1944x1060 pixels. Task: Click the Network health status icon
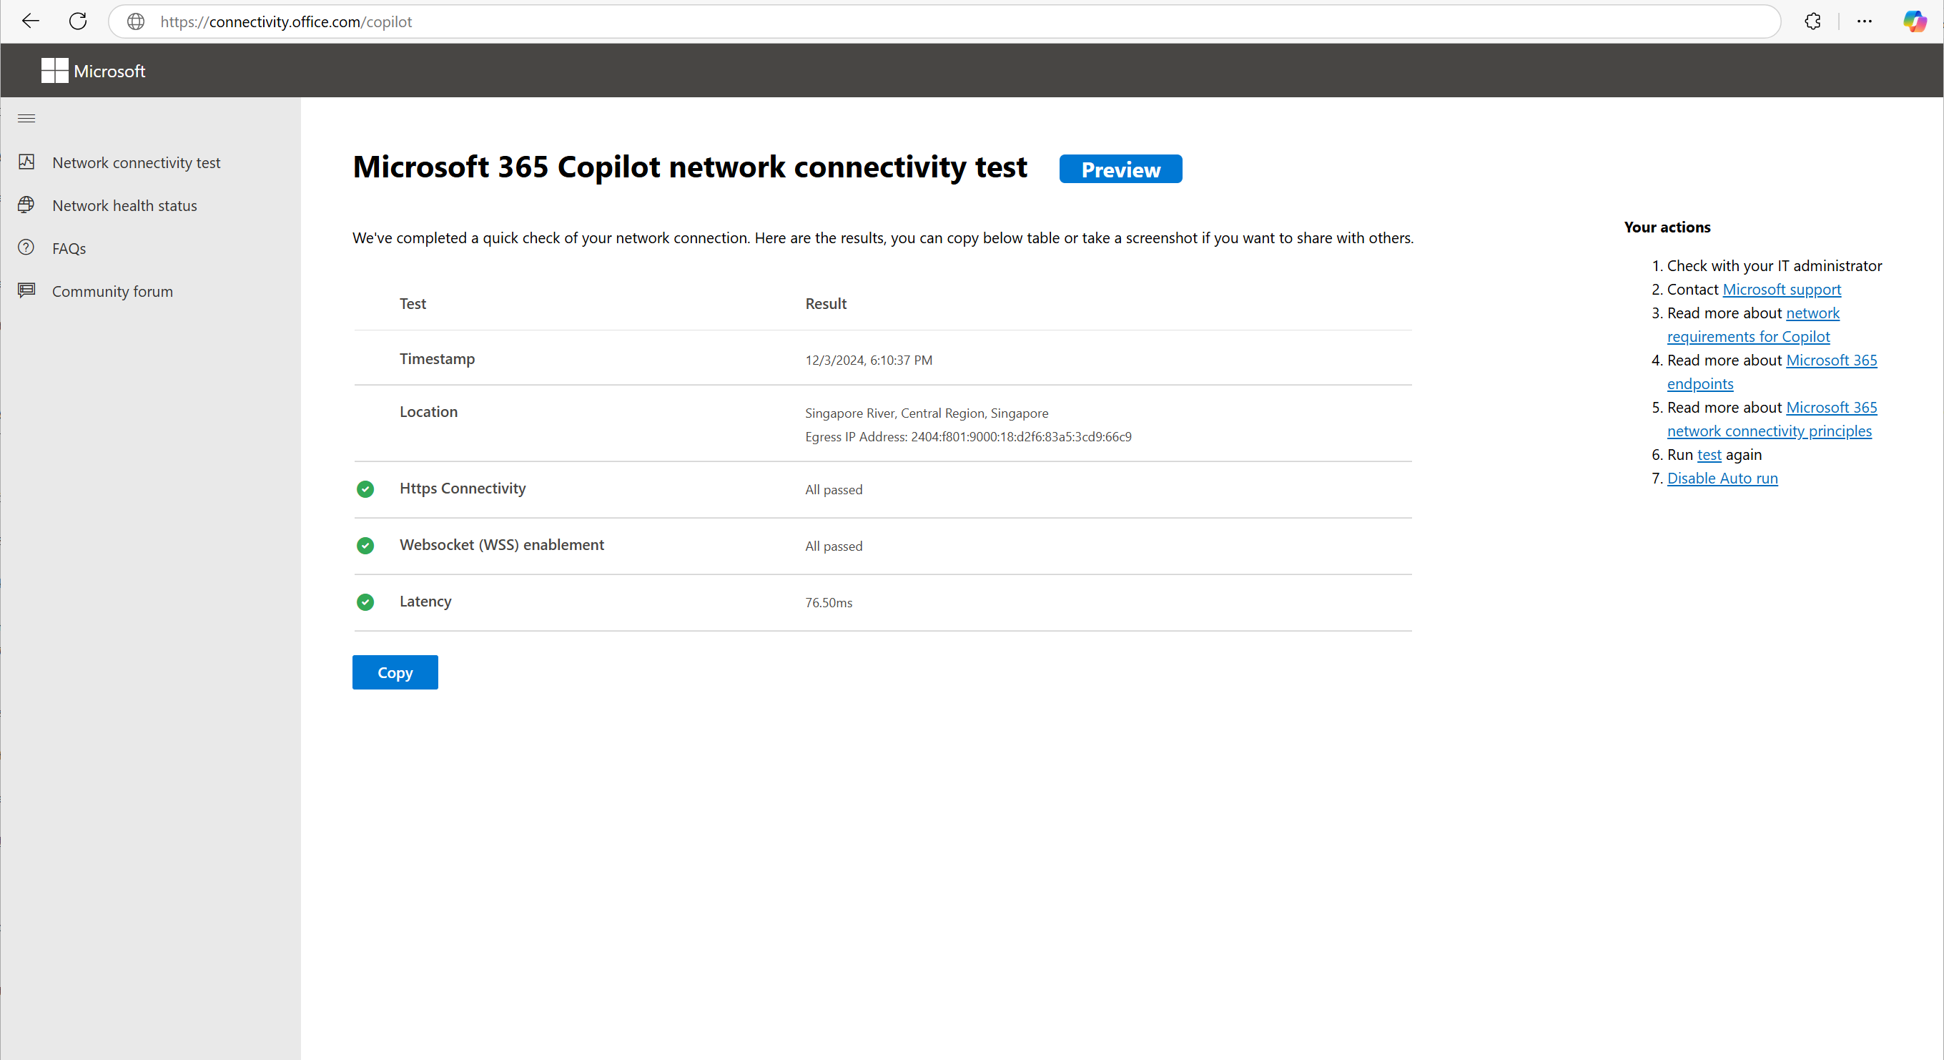(26, 205)
